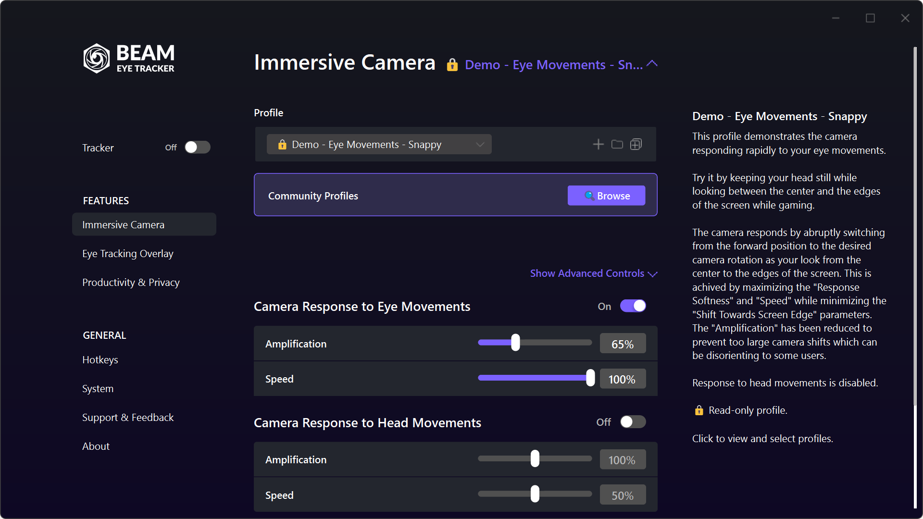Click the vertical scrollbar on the right
This screenshot has width=923, height=519.
pos(915,226)
